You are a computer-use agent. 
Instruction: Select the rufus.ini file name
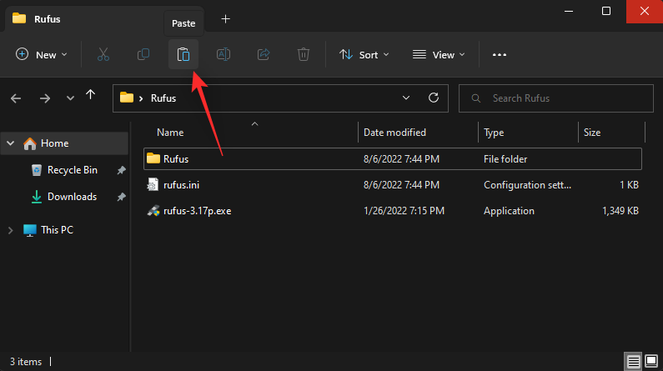181,184
